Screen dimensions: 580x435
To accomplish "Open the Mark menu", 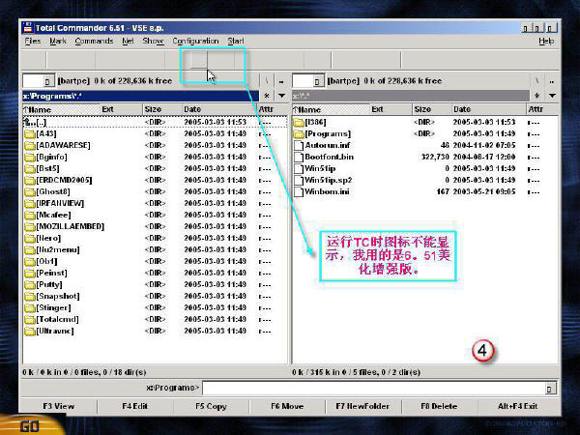I will tap(58, 41).
